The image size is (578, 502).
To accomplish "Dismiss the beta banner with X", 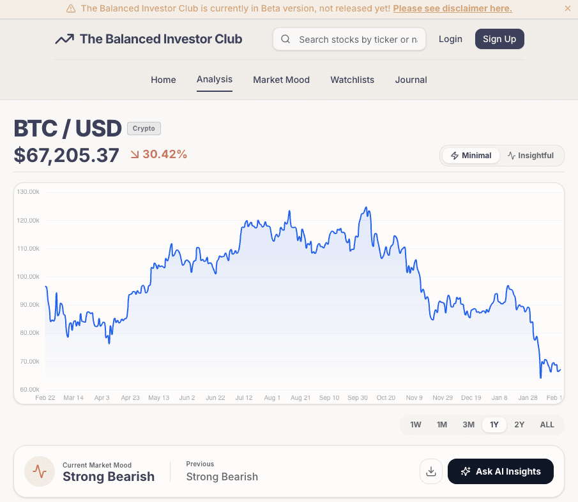I will 568,9.
